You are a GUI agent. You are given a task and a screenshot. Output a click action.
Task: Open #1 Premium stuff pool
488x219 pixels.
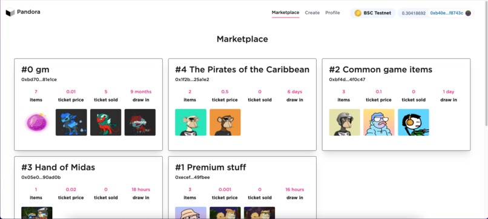click(210, 168)
